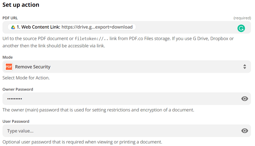Screen dimensions: 255x146
Task: Click the Owner Password label
Action: [18, 89]
